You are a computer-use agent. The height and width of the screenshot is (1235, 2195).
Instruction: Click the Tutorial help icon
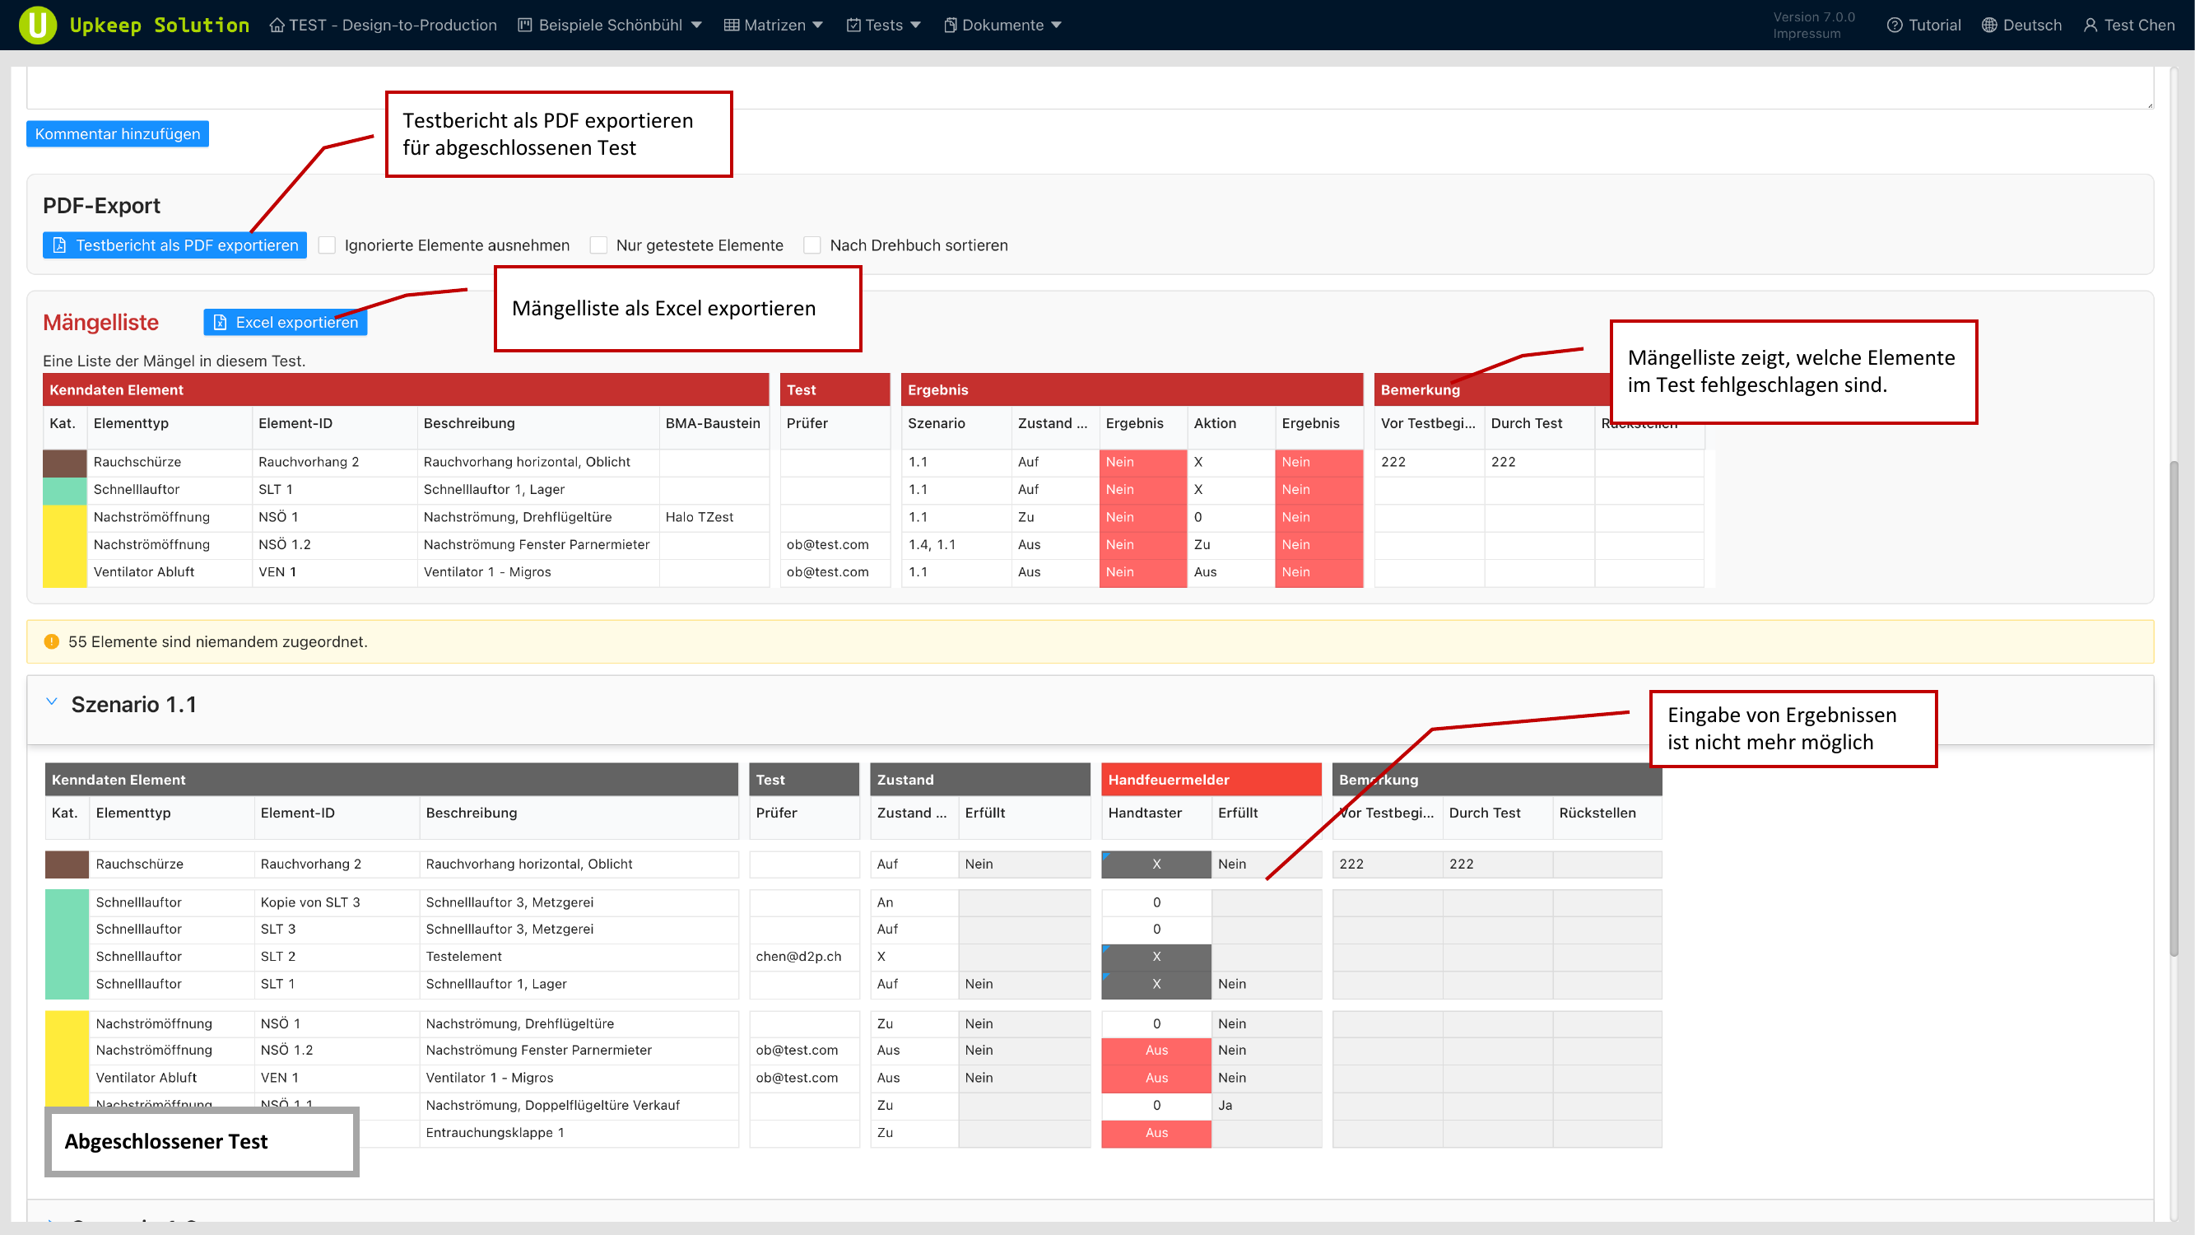(x=1895, y=25)
